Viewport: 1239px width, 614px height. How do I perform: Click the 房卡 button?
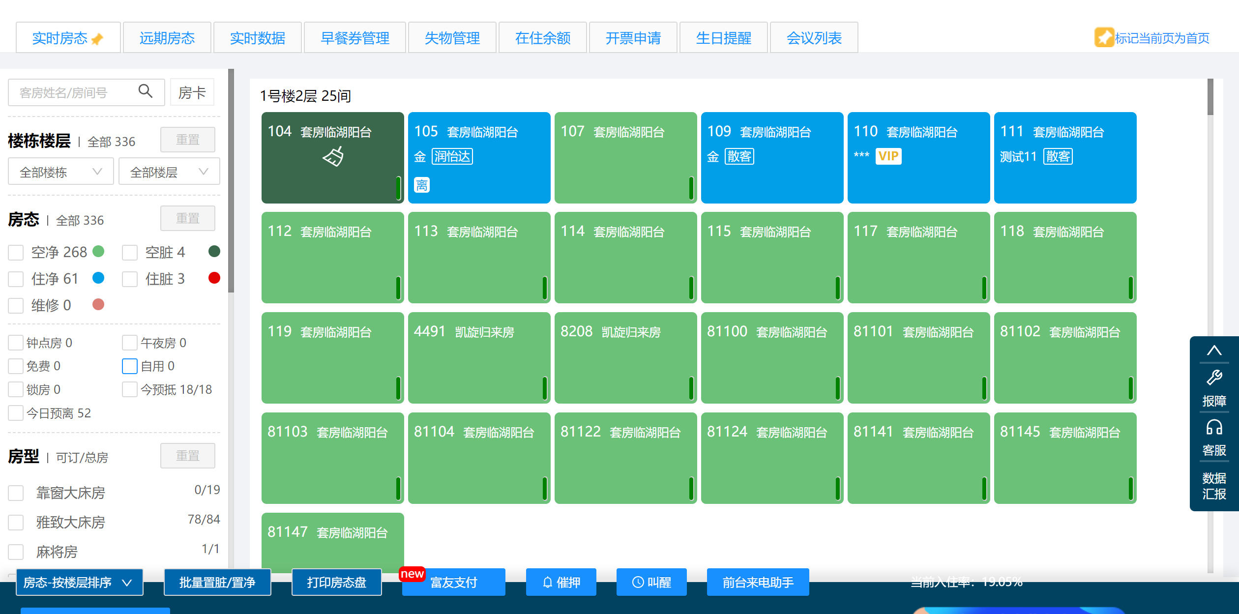(x=192, y=92)
